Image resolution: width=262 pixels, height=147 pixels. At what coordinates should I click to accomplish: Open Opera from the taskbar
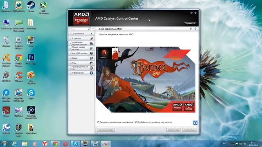coord(65,144)
